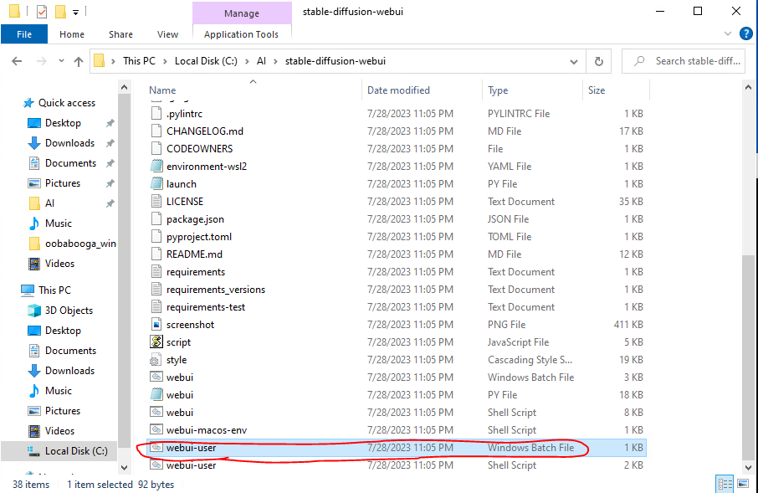This screenshot has width=758, height=493.
Task: Select the environment-wsl2 YAML file icon
Action: point(156,166)
